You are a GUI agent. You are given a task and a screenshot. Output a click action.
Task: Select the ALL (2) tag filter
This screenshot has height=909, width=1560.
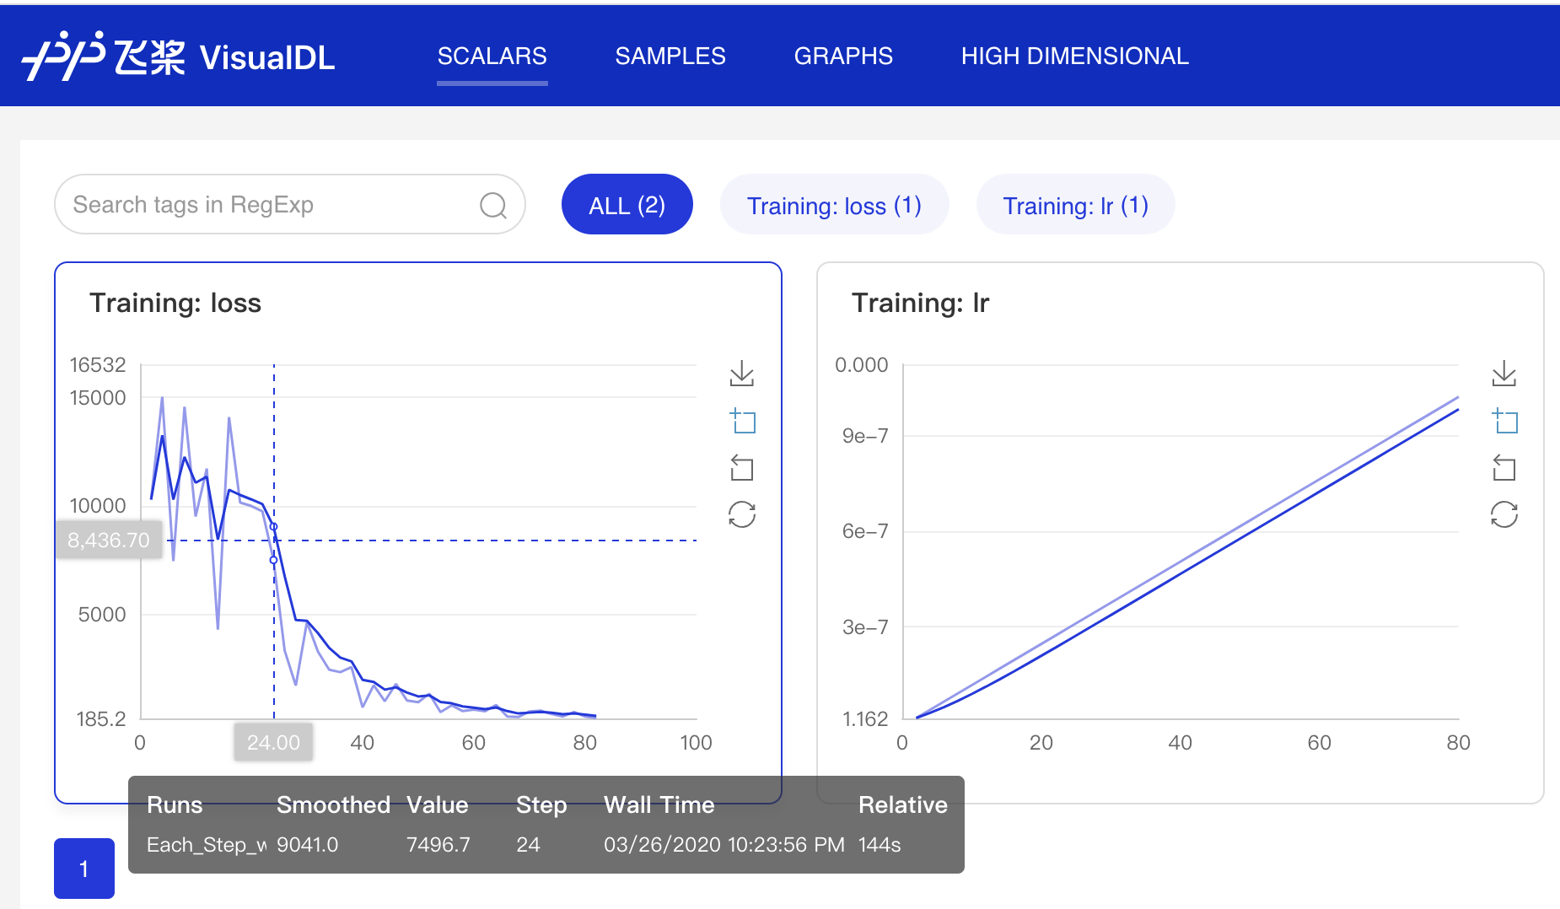627,205
